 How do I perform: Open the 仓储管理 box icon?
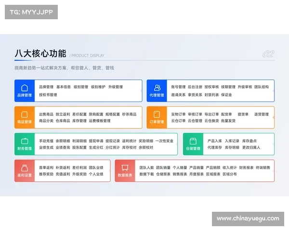193,141
